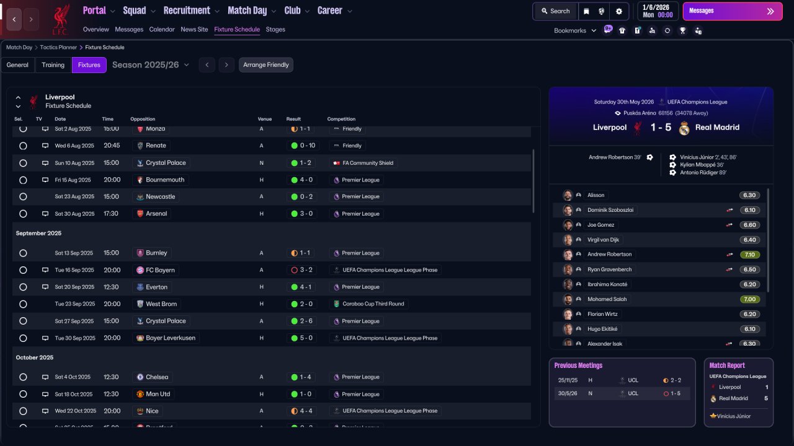Image resolution: width=794 pixels, height=446 pixels.
Task: Go to next season with right chevron
Action: 226,65
